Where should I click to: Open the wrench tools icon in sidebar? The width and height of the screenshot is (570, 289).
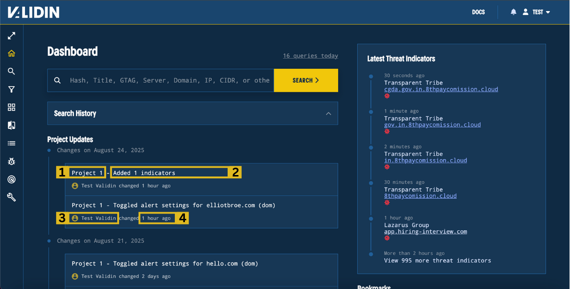click(x=12, y=197)
